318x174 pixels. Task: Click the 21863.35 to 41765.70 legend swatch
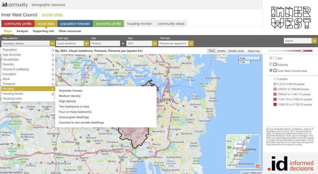[275, 104]
